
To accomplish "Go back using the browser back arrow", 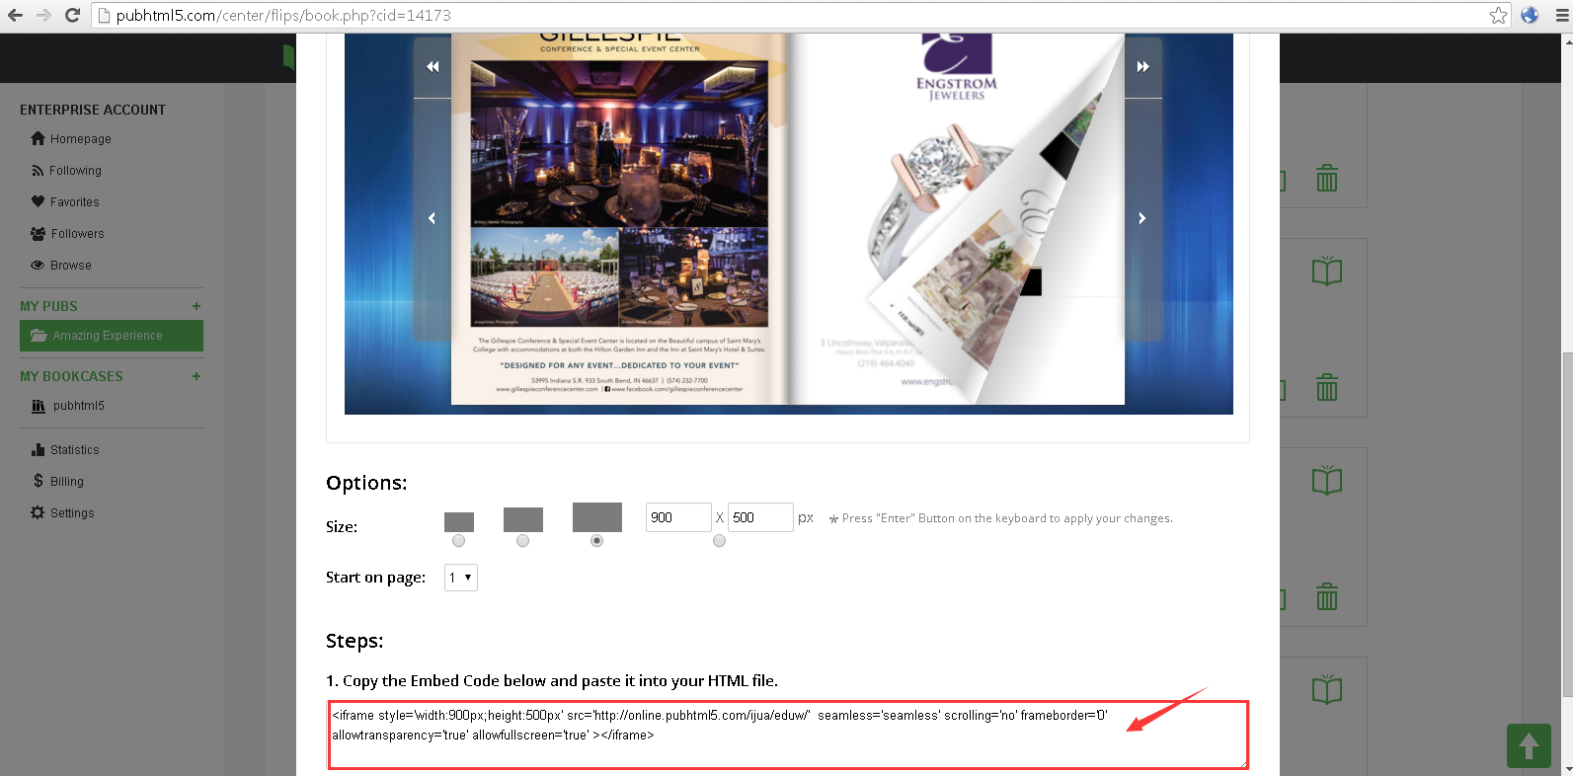I will (15, 15).
